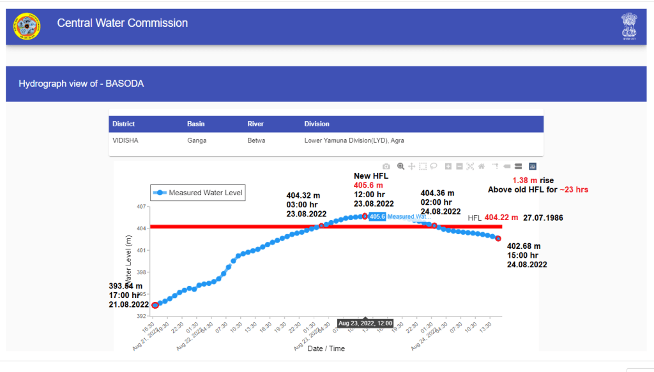This screenshot has width=654, height=372.
Task: Click the Central Water Commission title
Action: coord(123,23)
